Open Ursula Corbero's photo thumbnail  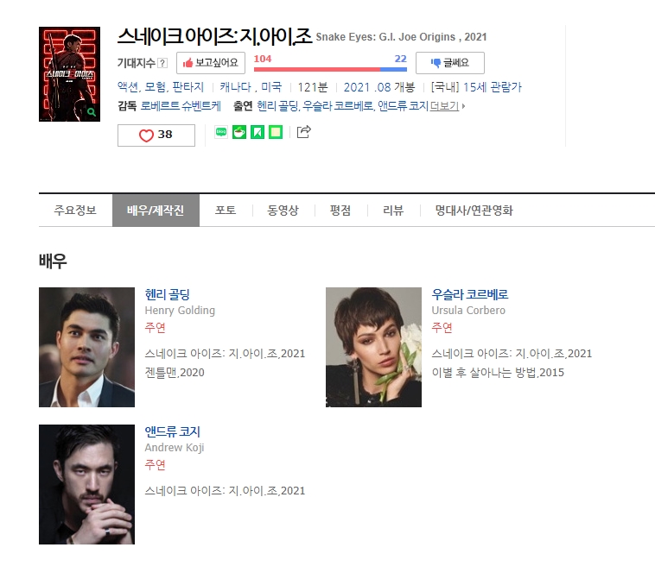(x=373, y=347)
